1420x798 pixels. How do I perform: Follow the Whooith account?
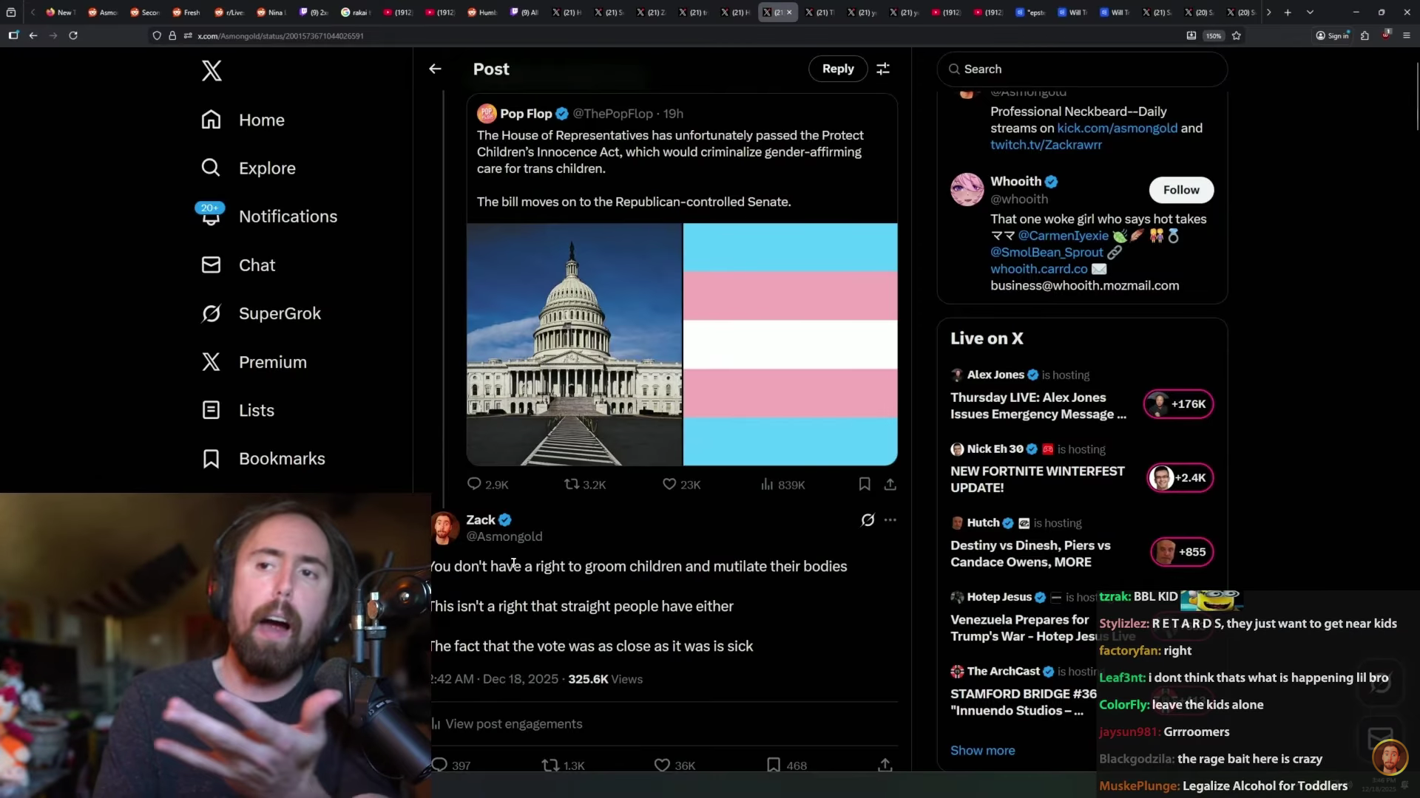[1181, 190]
